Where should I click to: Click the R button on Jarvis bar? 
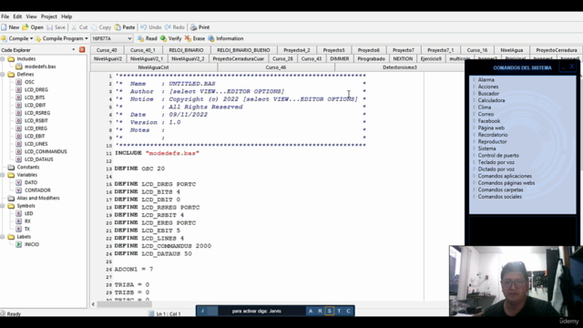click(x=320, y=311)
